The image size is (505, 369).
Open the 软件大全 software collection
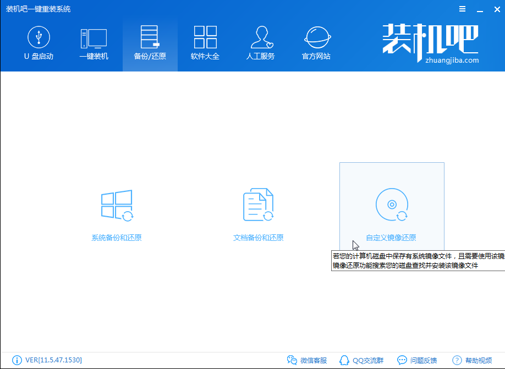[205, 43]
